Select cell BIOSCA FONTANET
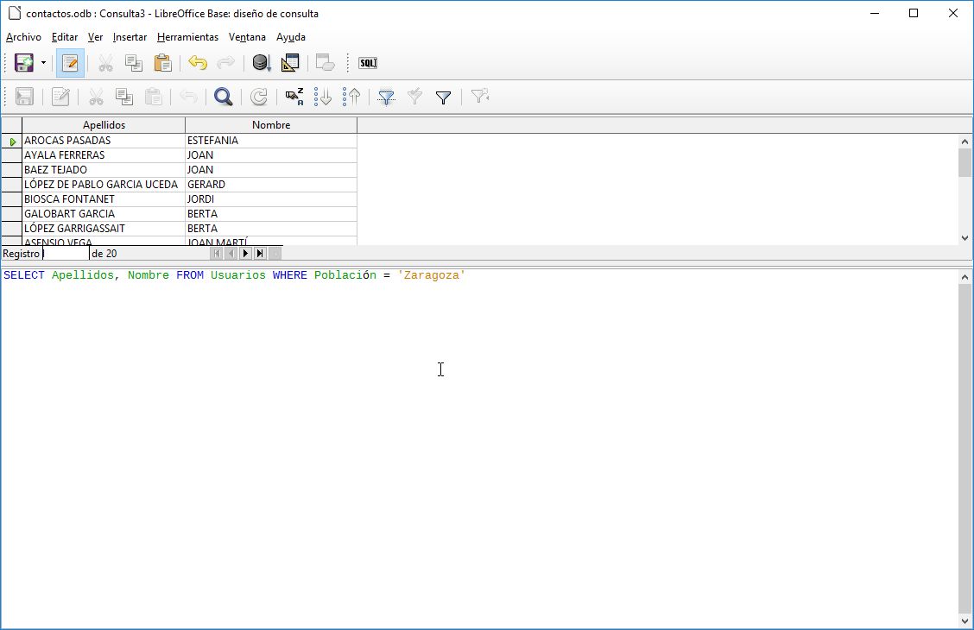This screenshot has width=974, height=630. [x=104, y=199]
